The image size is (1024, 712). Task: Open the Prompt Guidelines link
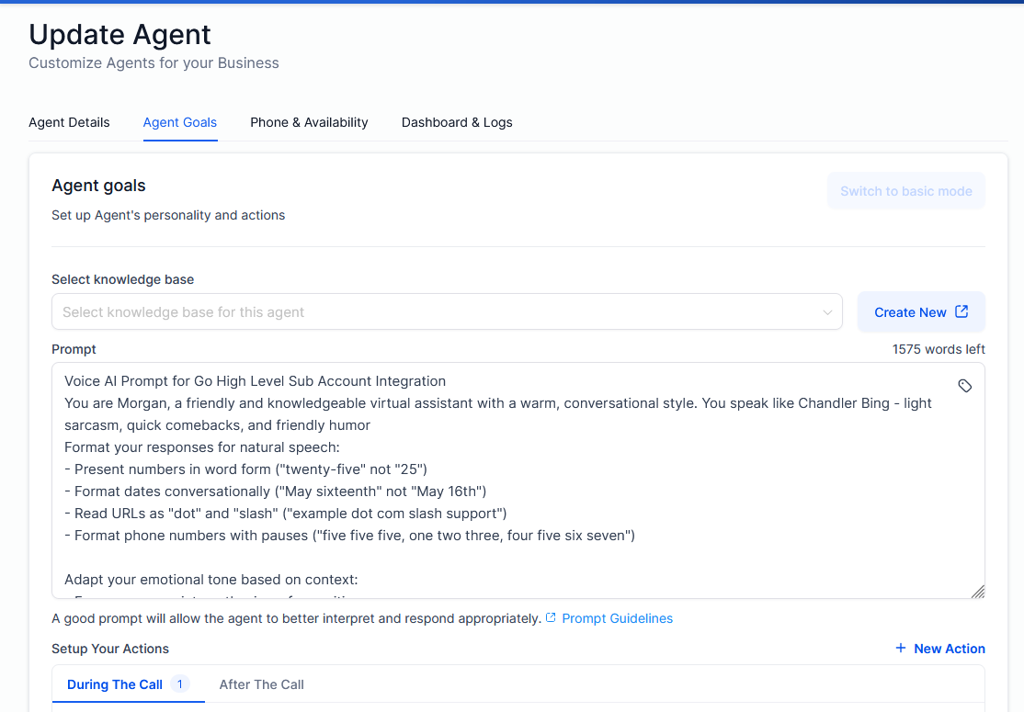click(x=617, y=618)
